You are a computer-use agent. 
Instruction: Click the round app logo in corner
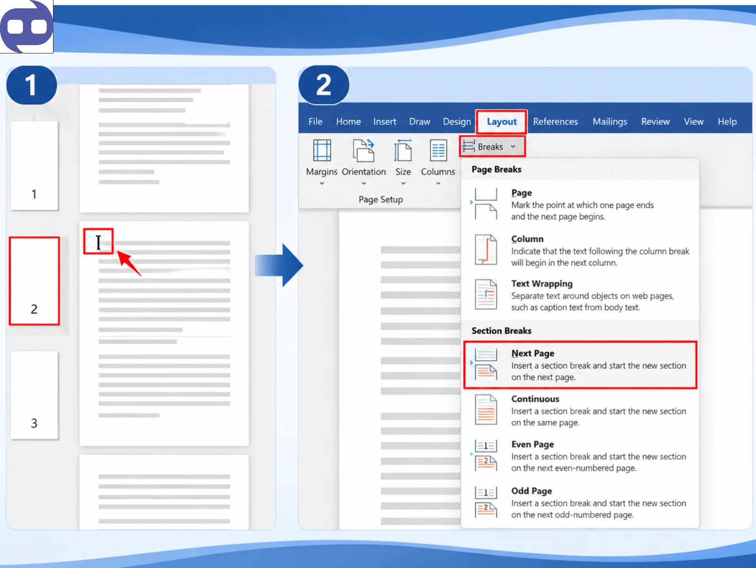(x=27, y=27)
